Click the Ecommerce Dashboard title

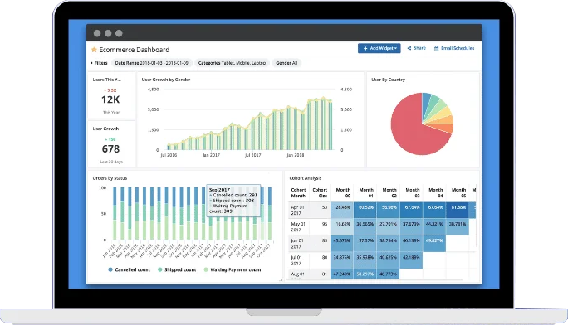click(134, 50)
